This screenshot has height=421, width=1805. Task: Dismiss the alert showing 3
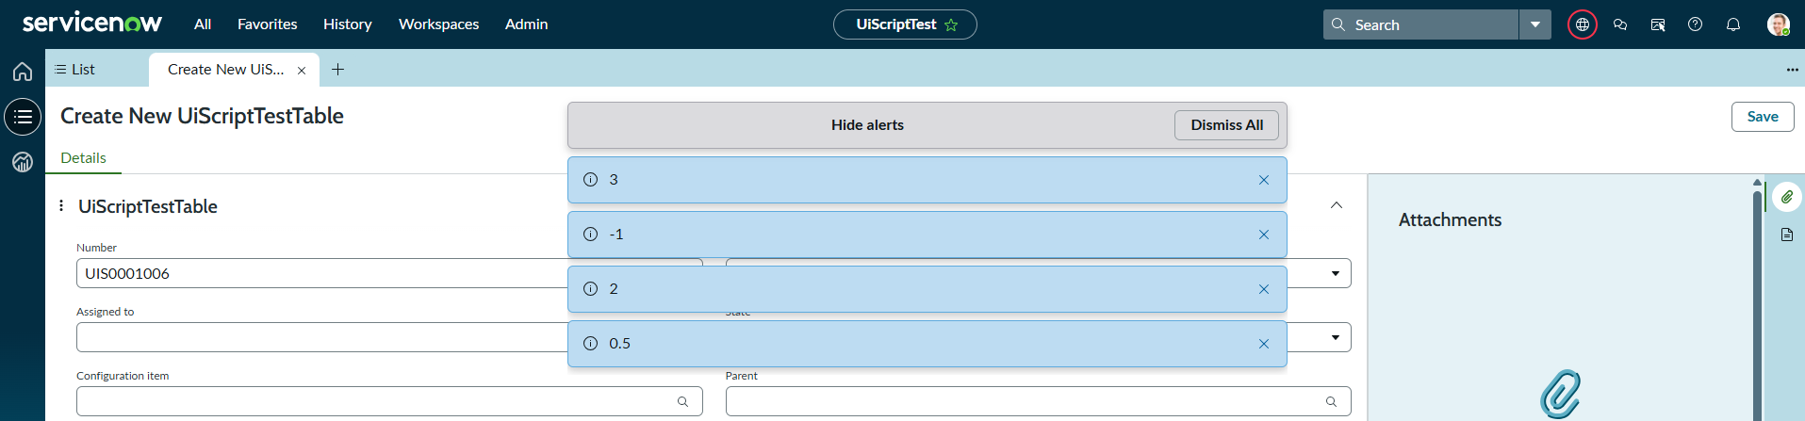coord(1264,180)
